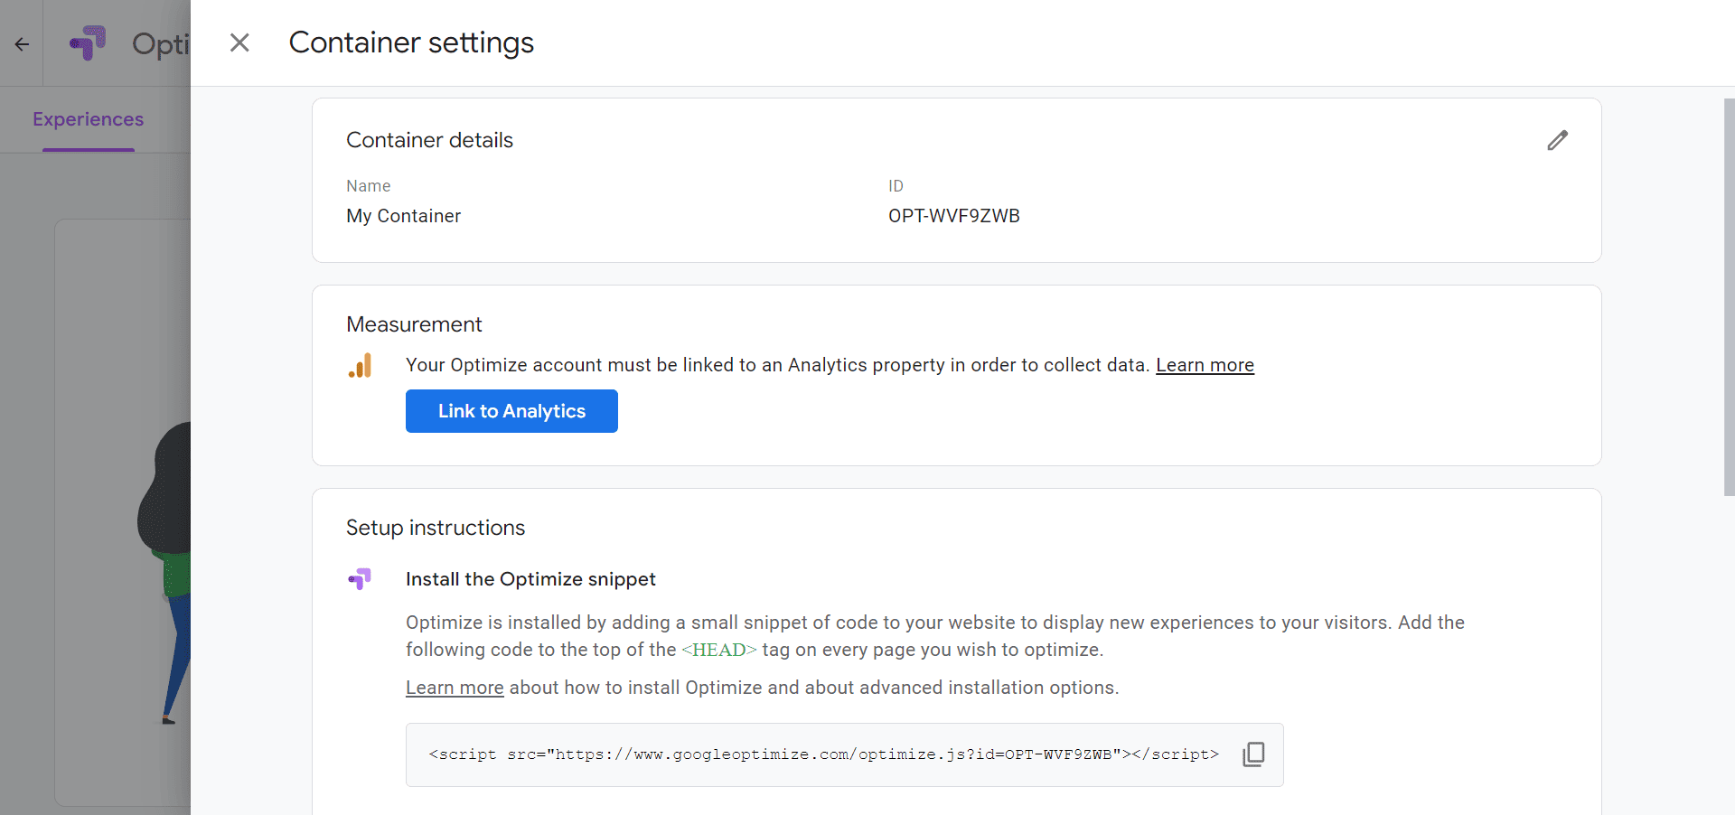Screen dimensions: 1735x815
Task: Open Learn more link about installing Optimize
Action: click(x=455, y=688)
